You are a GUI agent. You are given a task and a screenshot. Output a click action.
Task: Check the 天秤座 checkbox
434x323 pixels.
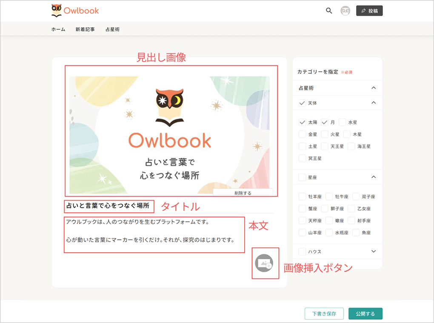tap(302, 221)
